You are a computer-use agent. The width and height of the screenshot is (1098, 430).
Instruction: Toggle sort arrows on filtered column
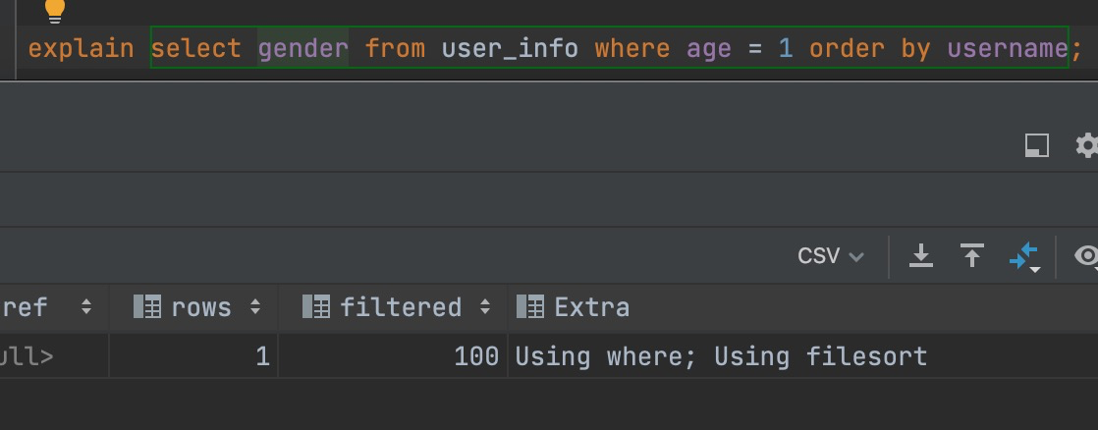point(484,307)
